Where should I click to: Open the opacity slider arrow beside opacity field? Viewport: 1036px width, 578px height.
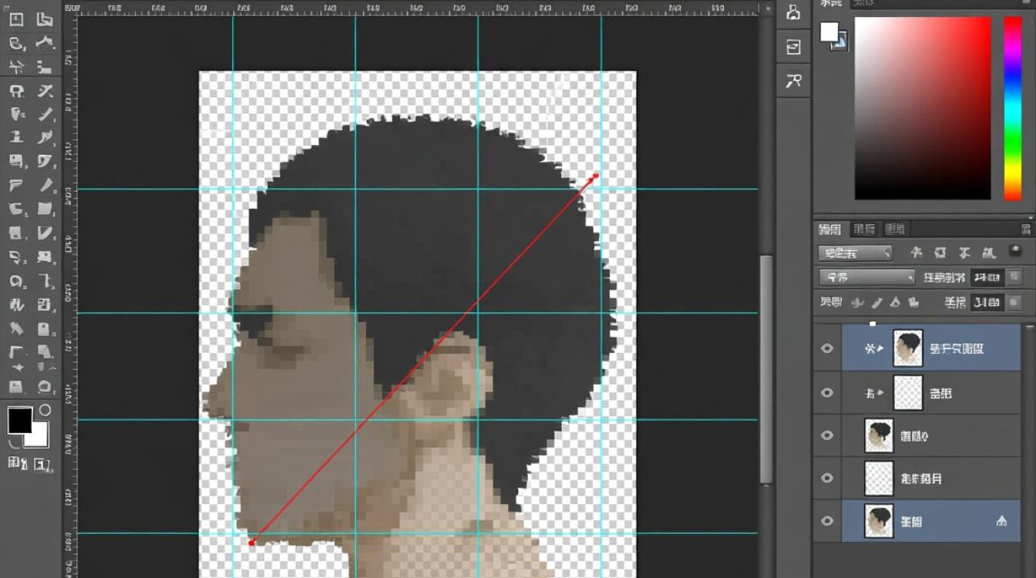1015,277
